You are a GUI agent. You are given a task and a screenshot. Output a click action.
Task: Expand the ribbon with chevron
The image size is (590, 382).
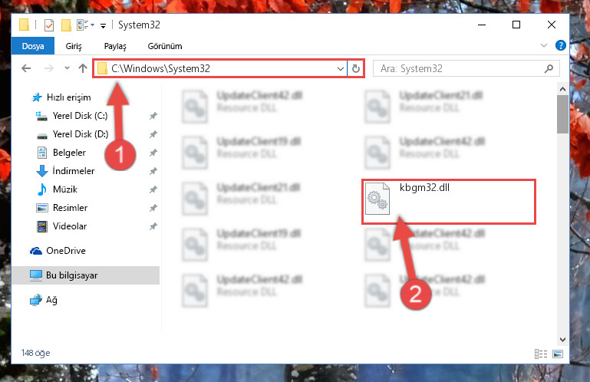click(x=543, y=45)
